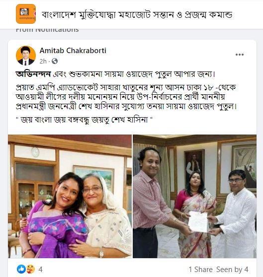The width and height of the screenshot is (263, 277).
Task: View the 1 Share list
Action: pos(200,270)
